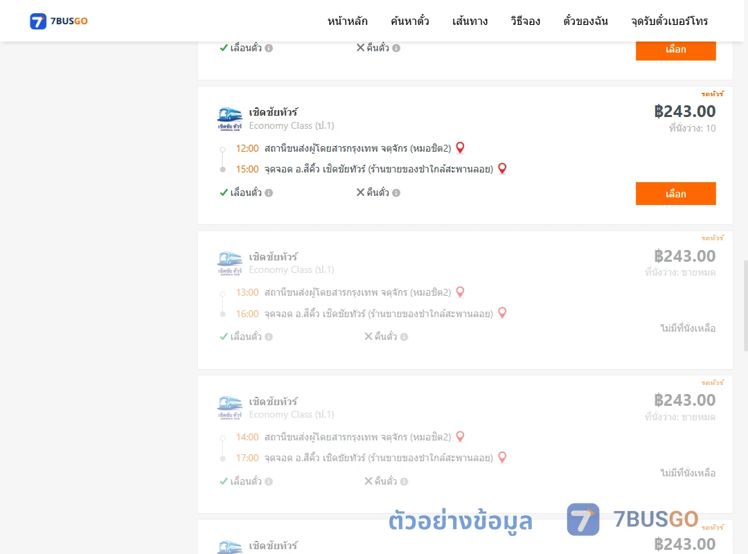The image size is (748, 554).
Task: Open วิธีจอง in the top menu
Action: coord(525,21)
